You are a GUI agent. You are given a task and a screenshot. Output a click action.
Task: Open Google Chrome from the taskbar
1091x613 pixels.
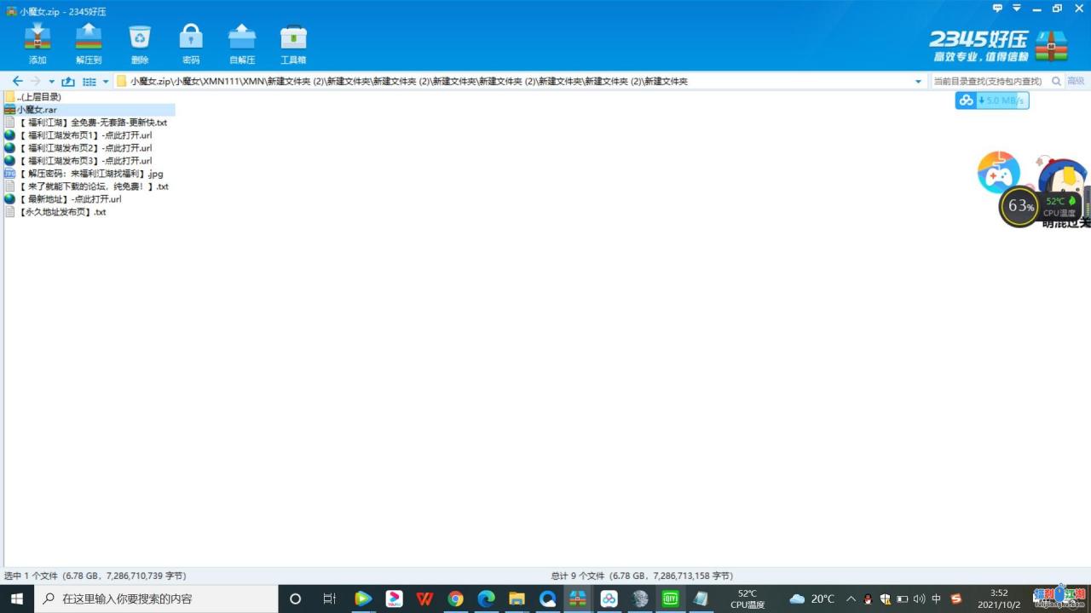click(455, 599)
